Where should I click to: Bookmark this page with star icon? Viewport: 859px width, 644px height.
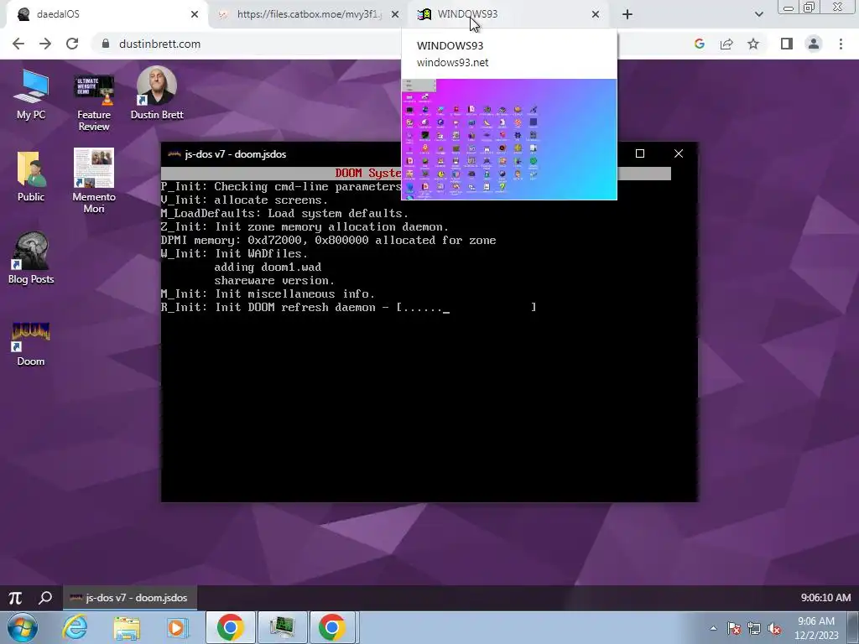coord(753,44)
